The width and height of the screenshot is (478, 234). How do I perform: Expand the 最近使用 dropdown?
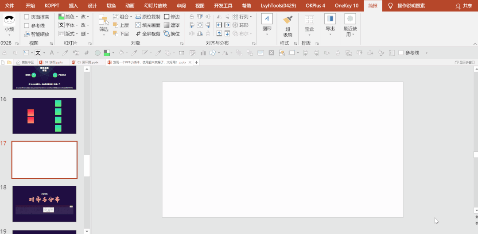point(350,26)
